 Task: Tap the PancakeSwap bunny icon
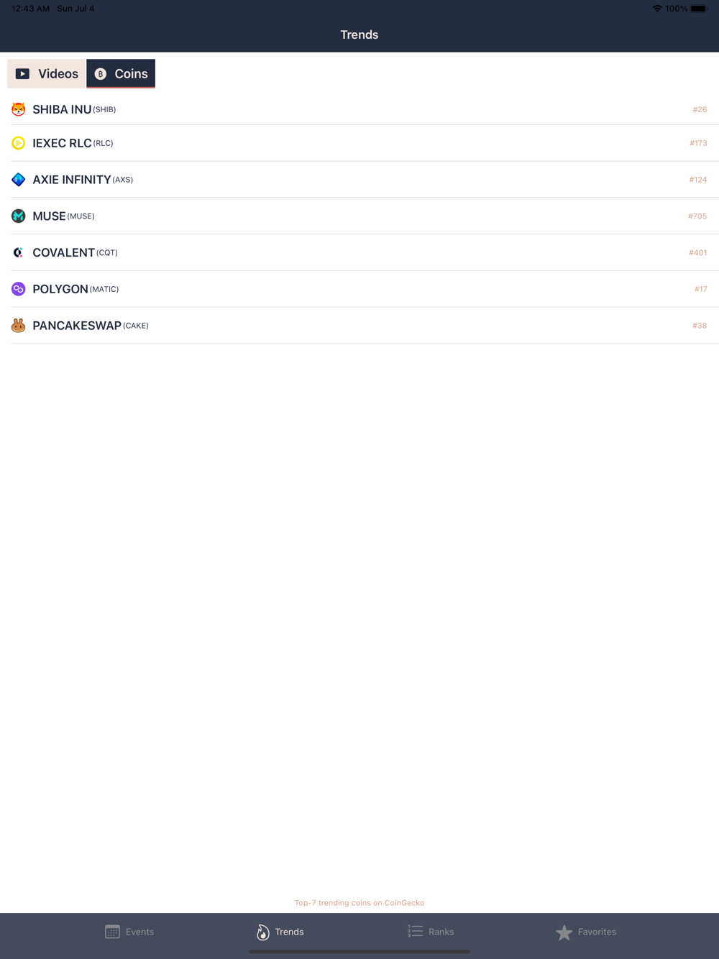tap(19, 326)
